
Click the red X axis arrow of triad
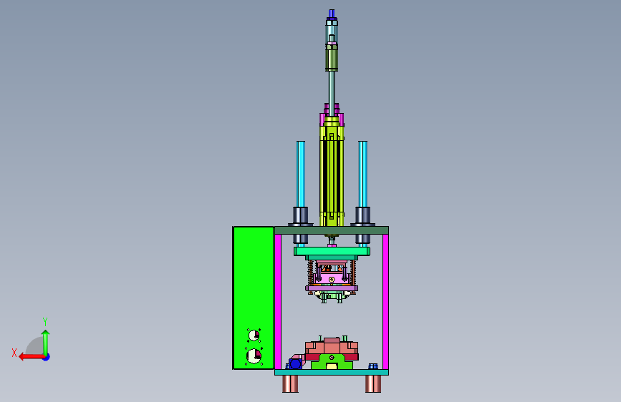(x=31, y=357)
